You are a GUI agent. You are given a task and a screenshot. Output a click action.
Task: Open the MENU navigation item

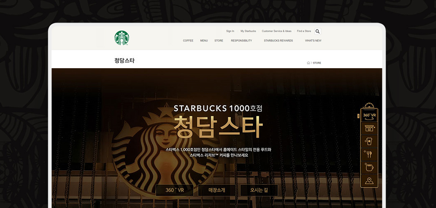tap(204, 41)
